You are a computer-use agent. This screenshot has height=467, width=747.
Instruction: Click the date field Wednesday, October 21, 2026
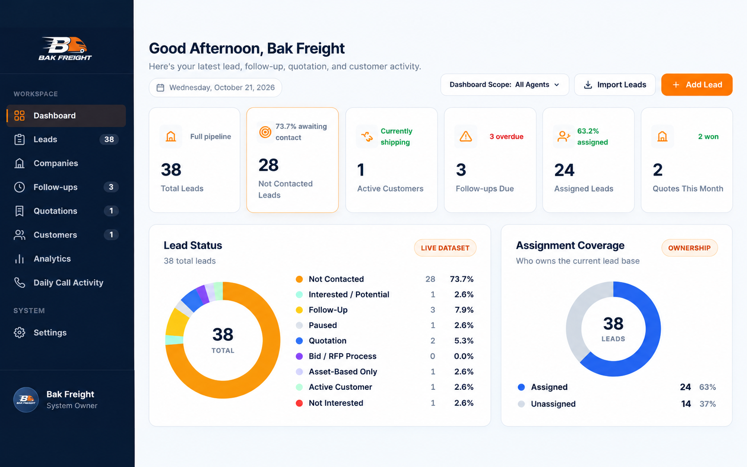click(x=215, y=88)
